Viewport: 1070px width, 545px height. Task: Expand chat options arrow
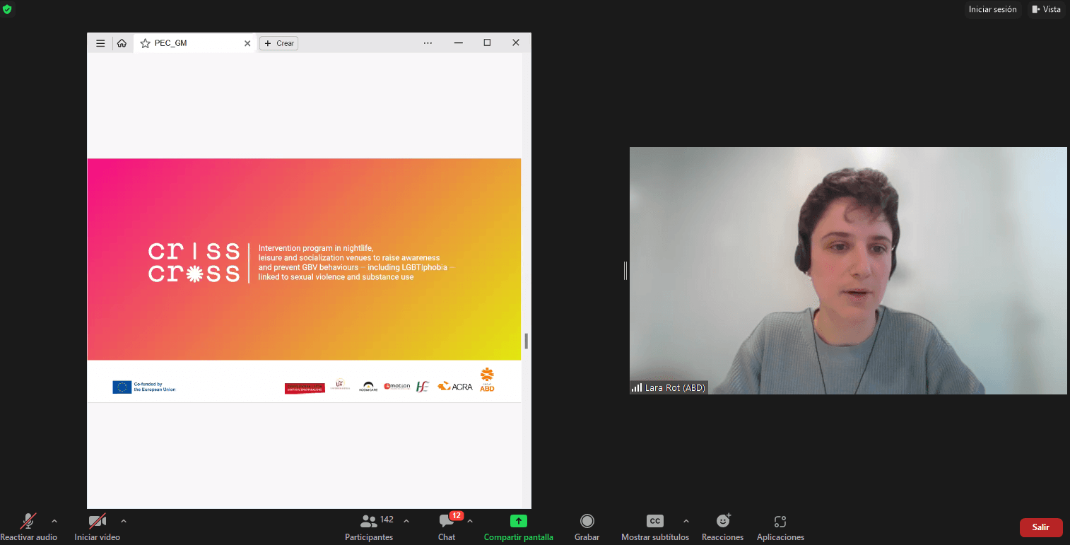tap(470, 521)
